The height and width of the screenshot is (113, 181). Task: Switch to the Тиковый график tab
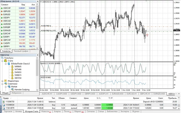pos(21,51)
